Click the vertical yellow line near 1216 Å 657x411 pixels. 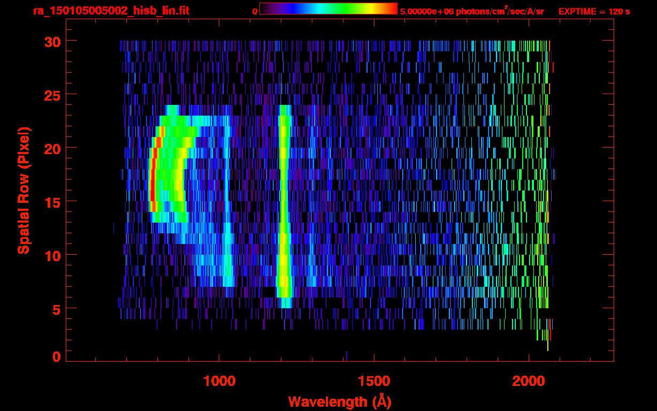click(x=284, y=206)
